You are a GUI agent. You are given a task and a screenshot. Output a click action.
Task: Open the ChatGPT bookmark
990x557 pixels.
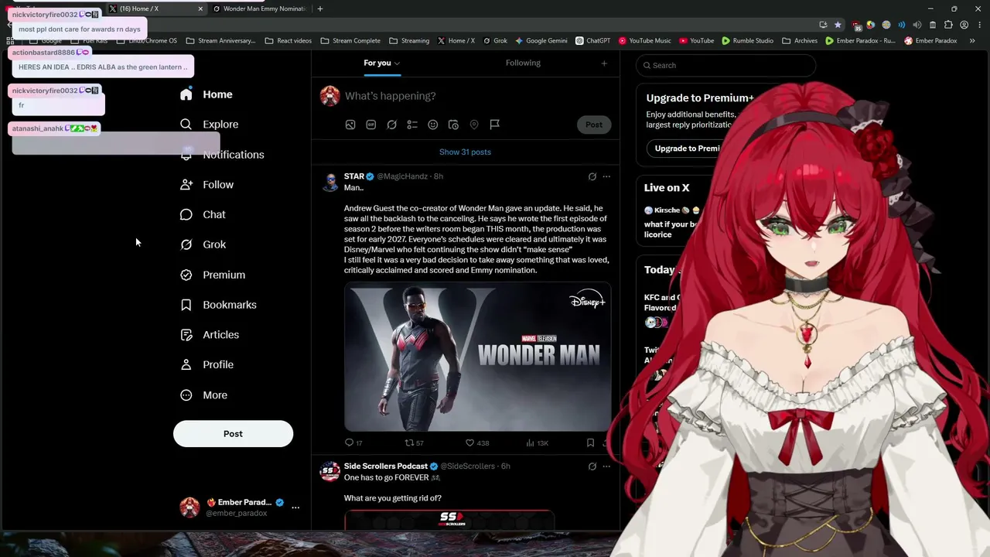tap(593, 41)
